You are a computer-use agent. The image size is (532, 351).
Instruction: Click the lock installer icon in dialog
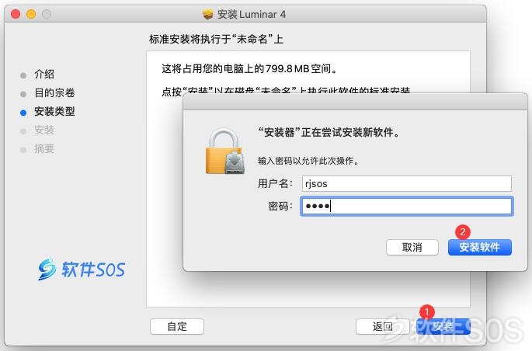pyautogui.click(x=225, y=151)
